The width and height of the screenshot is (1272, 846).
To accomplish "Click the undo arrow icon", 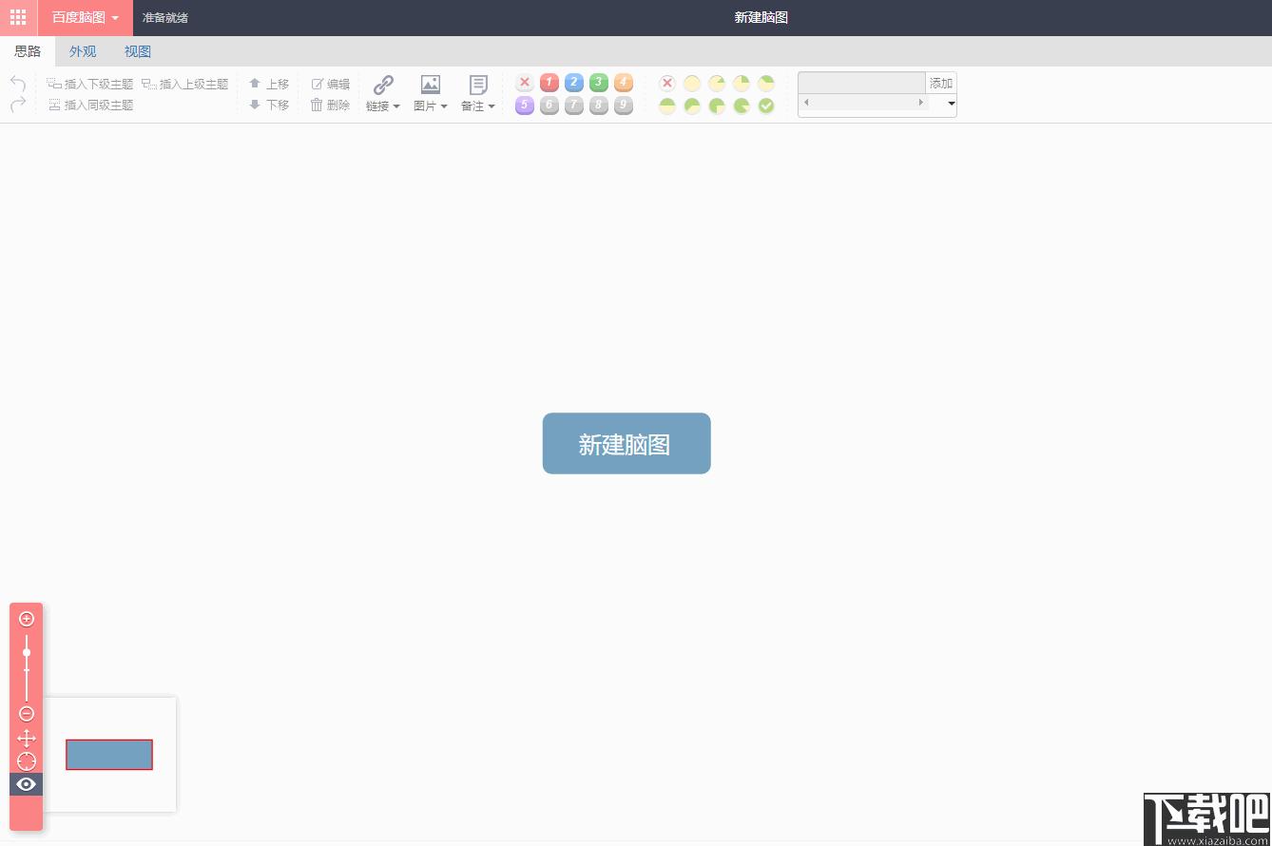I will coord(18,84).
